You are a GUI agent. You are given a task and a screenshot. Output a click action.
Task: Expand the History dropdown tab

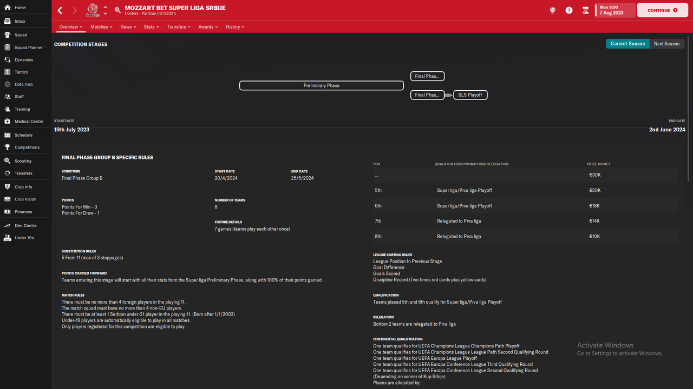[x=235, y=26]
